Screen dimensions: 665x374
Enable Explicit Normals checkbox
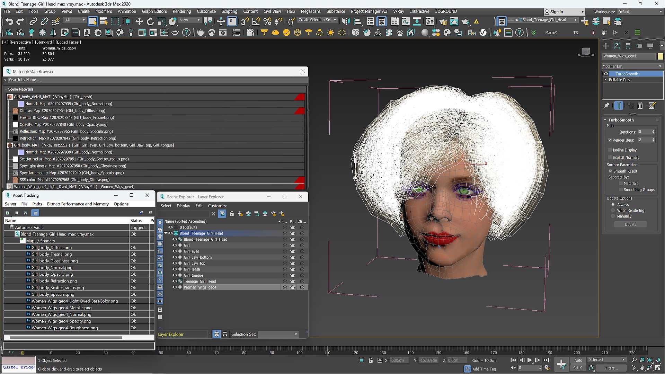click(x=610, y=157)
